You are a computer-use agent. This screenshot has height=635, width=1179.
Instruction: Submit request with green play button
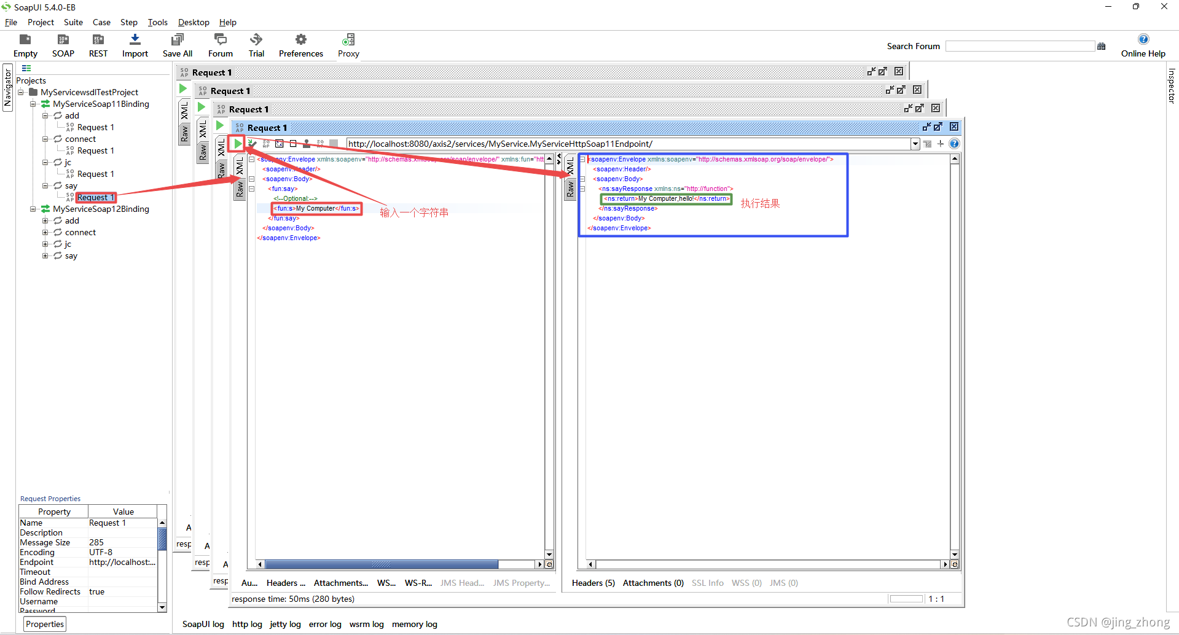coord(237,144)
